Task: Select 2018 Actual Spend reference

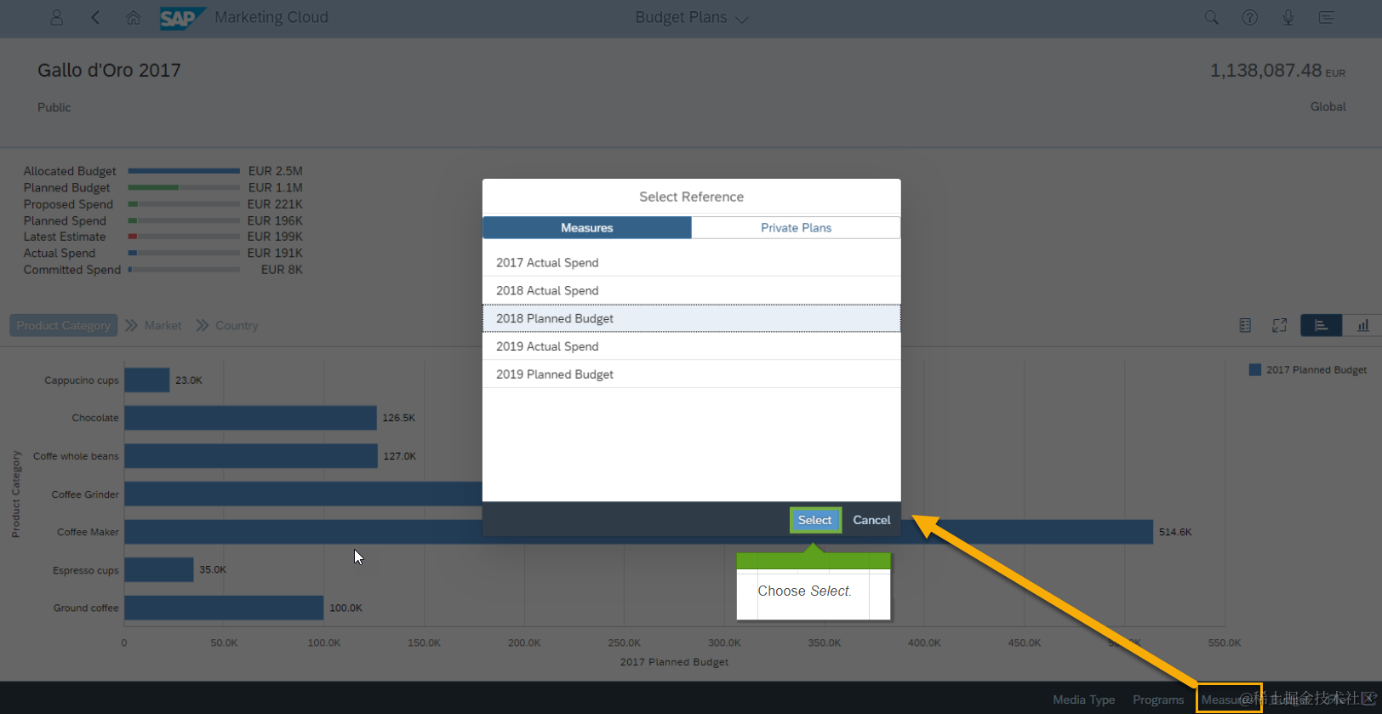Action: pyautogui.click(x=691, y=291)
